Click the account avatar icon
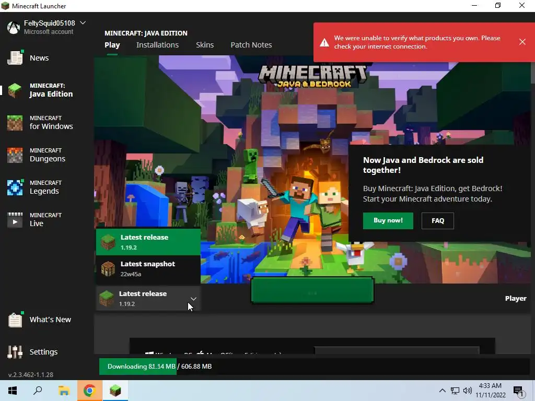 point(14,27)
